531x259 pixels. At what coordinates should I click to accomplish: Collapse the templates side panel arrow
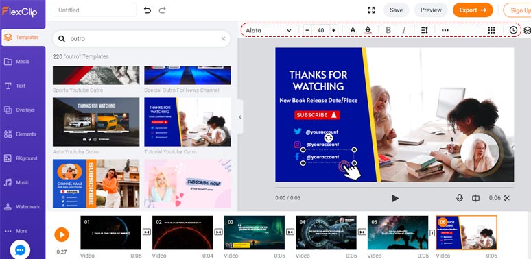coord(240,117)
